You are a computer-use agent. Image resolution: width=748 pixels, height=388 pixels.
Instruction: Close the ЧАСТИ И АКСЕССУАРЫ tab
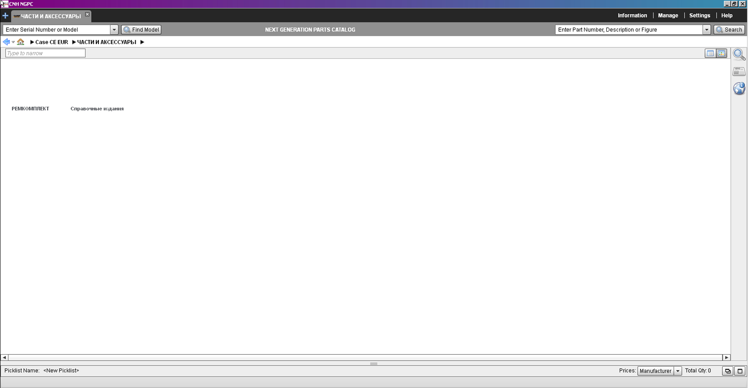(87, 15)
